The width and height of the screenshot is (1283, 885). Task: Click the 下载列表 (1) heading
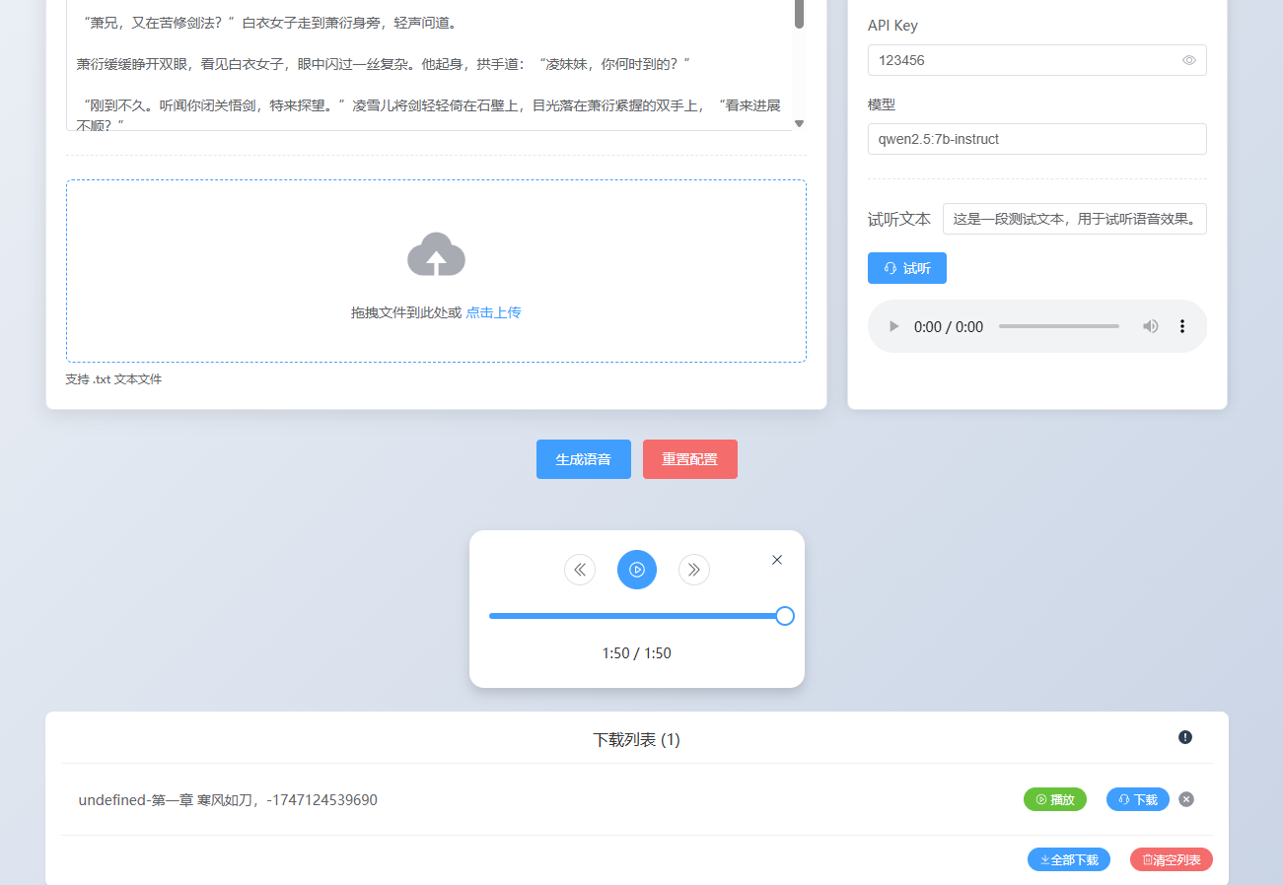pos(636,739)
